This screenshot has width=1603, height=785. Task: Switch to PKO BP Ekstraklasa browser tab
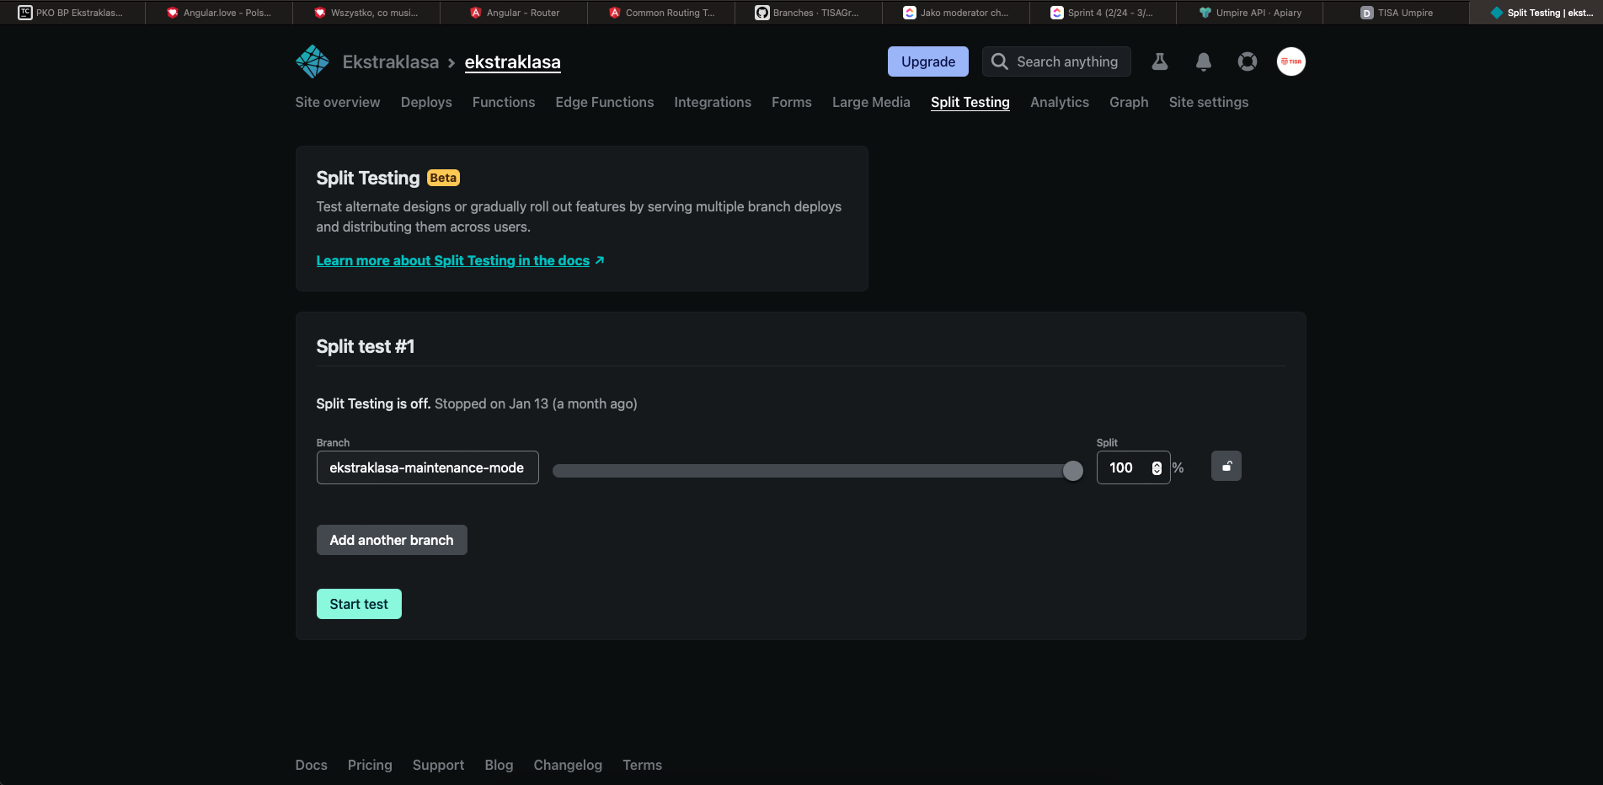[x=72, y=13]
